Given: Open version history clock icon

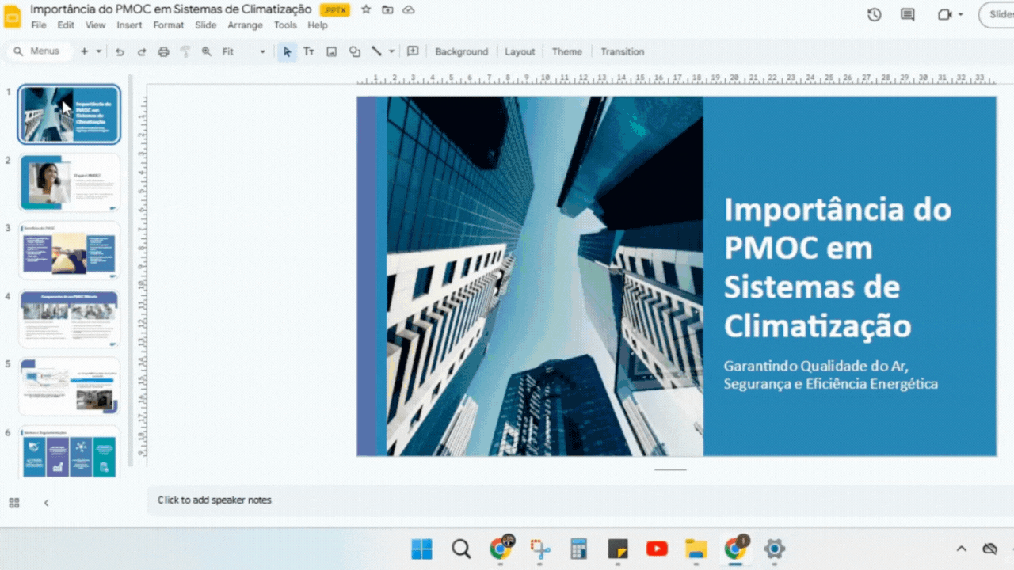Looking at the screenshot, I should pos(875,14).
